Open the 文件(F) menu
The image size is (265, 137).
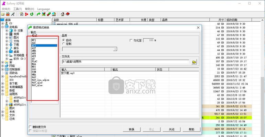coord(6,9)
